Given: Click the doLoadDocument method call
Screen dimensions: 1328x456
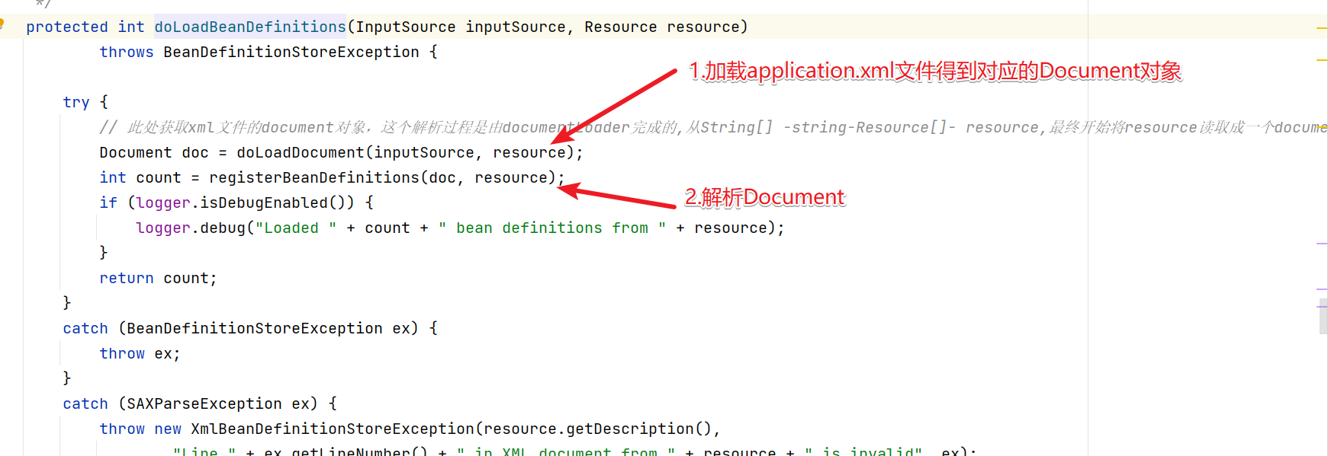Looking at the screenshot, I should point(301,152).
